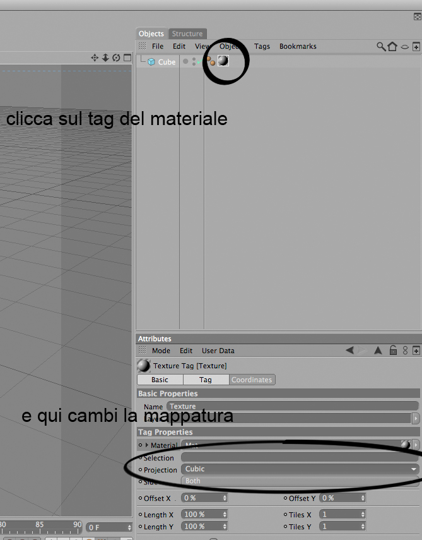Click the viewport move camera icon

[x=95, y=57]
